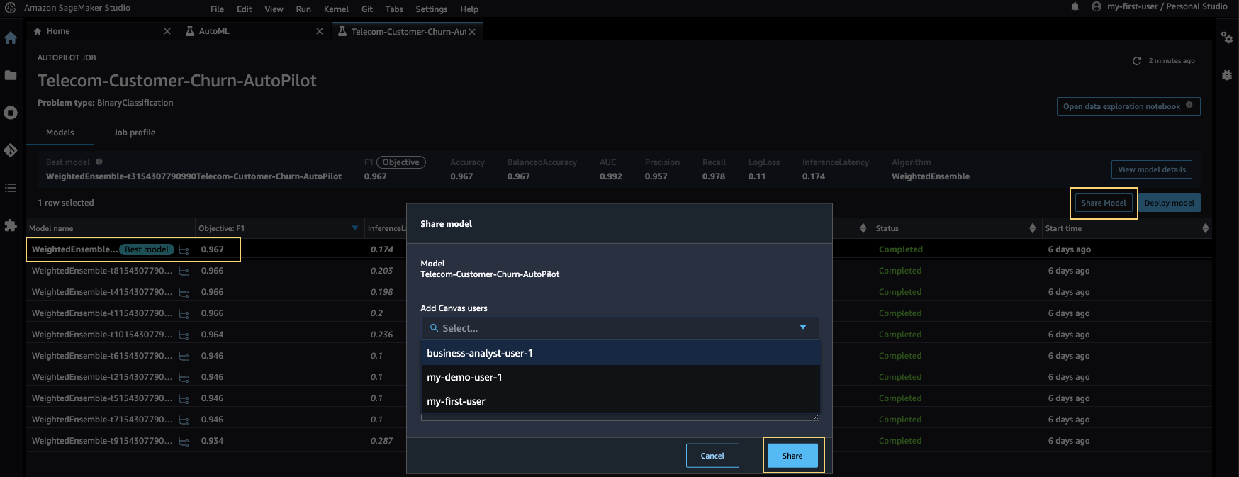Expand the Add Canvas users dropdown arrow
Screen dimensions: 1239x477
pos(803,327)
